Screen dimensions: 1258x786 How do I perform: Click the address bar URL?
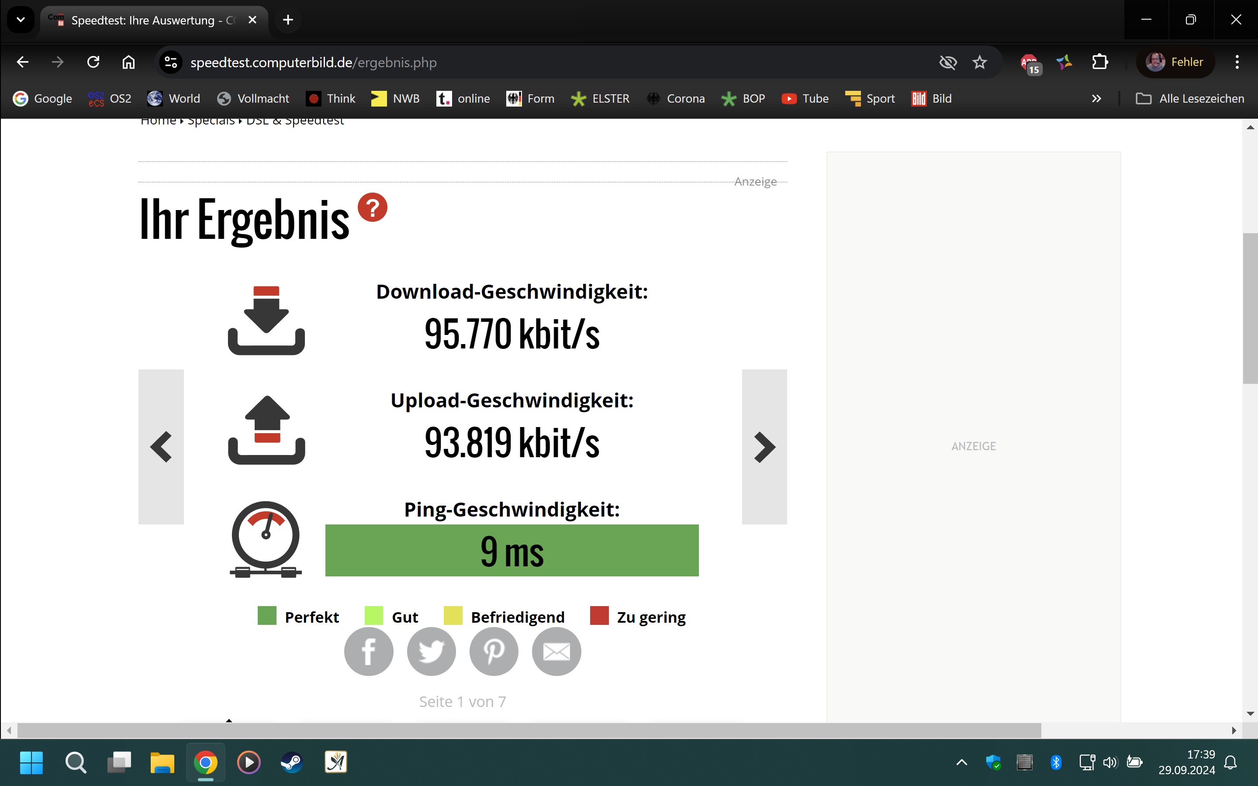click(314, 62)
